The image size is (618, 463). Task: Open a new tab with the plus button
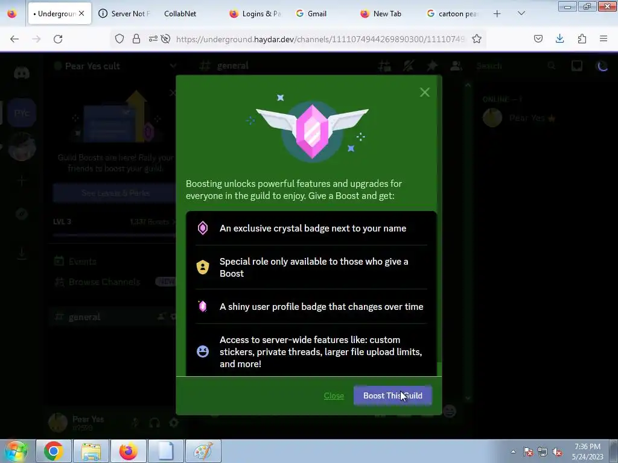pos(497,14)
